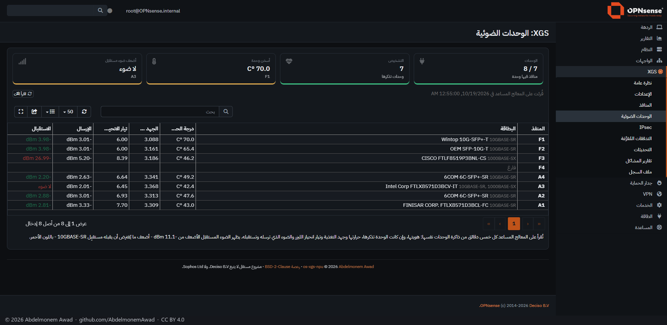Expand the Reporting sidebar section

(611, 38)
